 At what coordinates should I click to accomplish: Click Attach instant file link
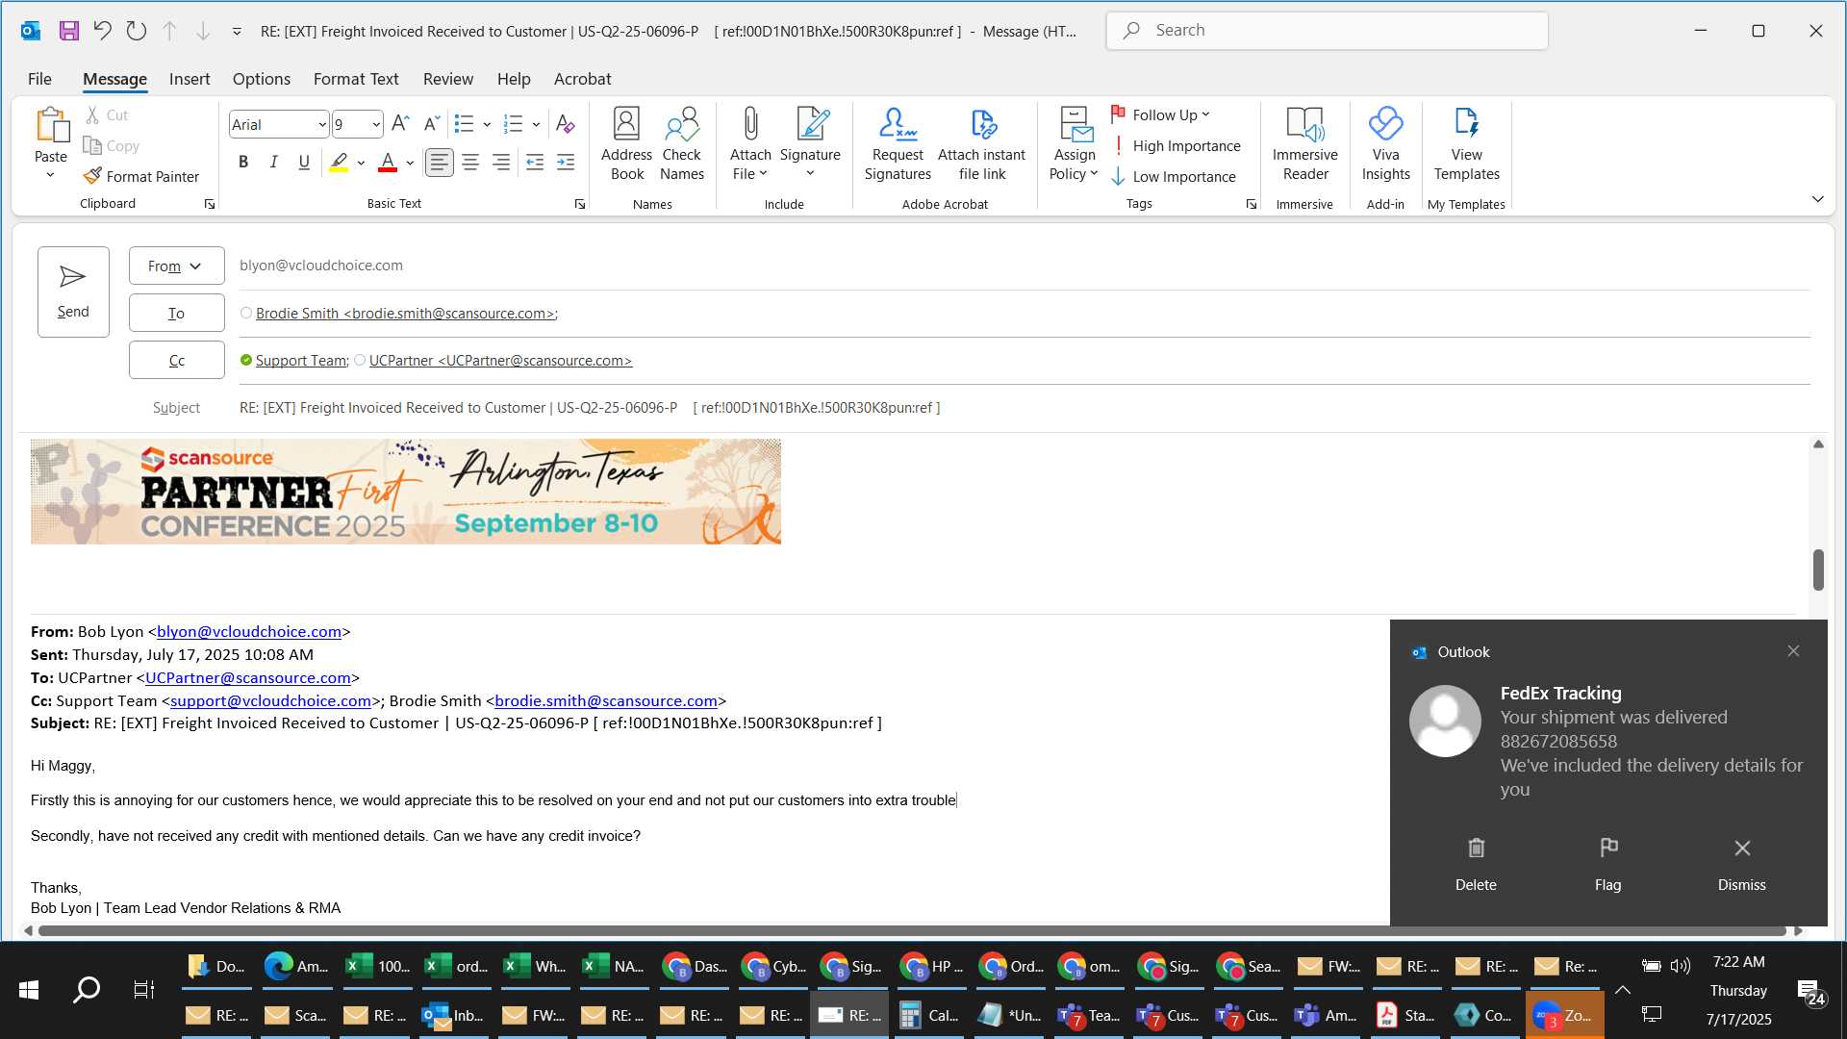(982, 144)
